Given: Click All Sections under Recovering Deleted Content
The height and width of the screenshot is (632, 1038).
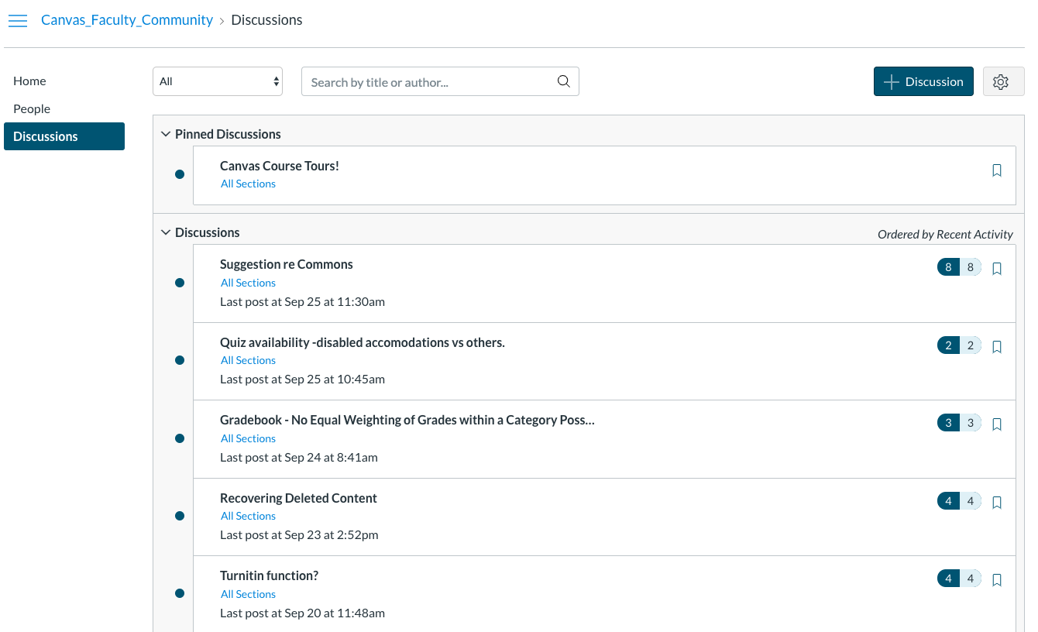Looking at the screenshot, I should click(248, 516).
